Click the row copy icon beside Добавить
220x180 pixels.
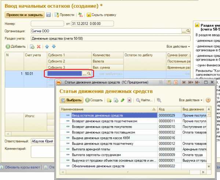pyautogui.click(x=32, y=47)
